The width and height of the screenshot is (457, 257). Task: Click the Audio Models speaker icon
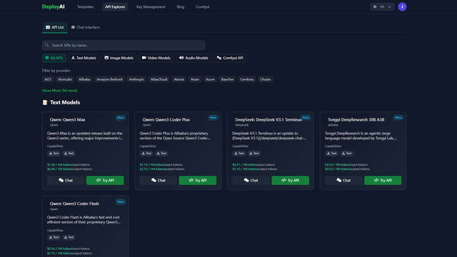(x=182, y=58)
